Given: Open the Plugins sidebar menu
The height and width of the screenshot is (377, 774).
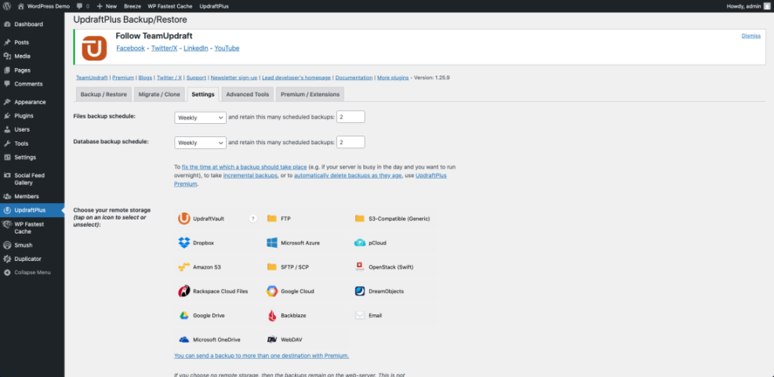Looking at the screenshot, I should point(32,116).
